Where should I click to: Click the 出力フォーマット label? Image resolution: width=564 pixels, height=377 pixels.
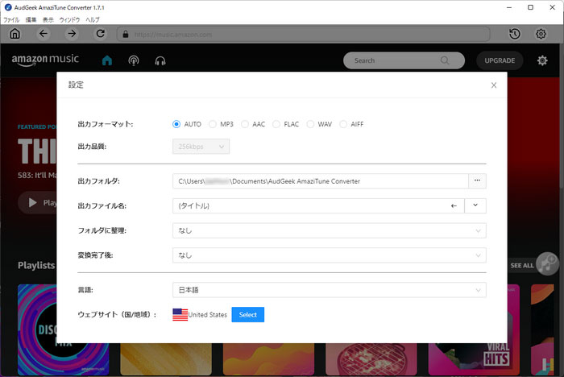[106, 124]
